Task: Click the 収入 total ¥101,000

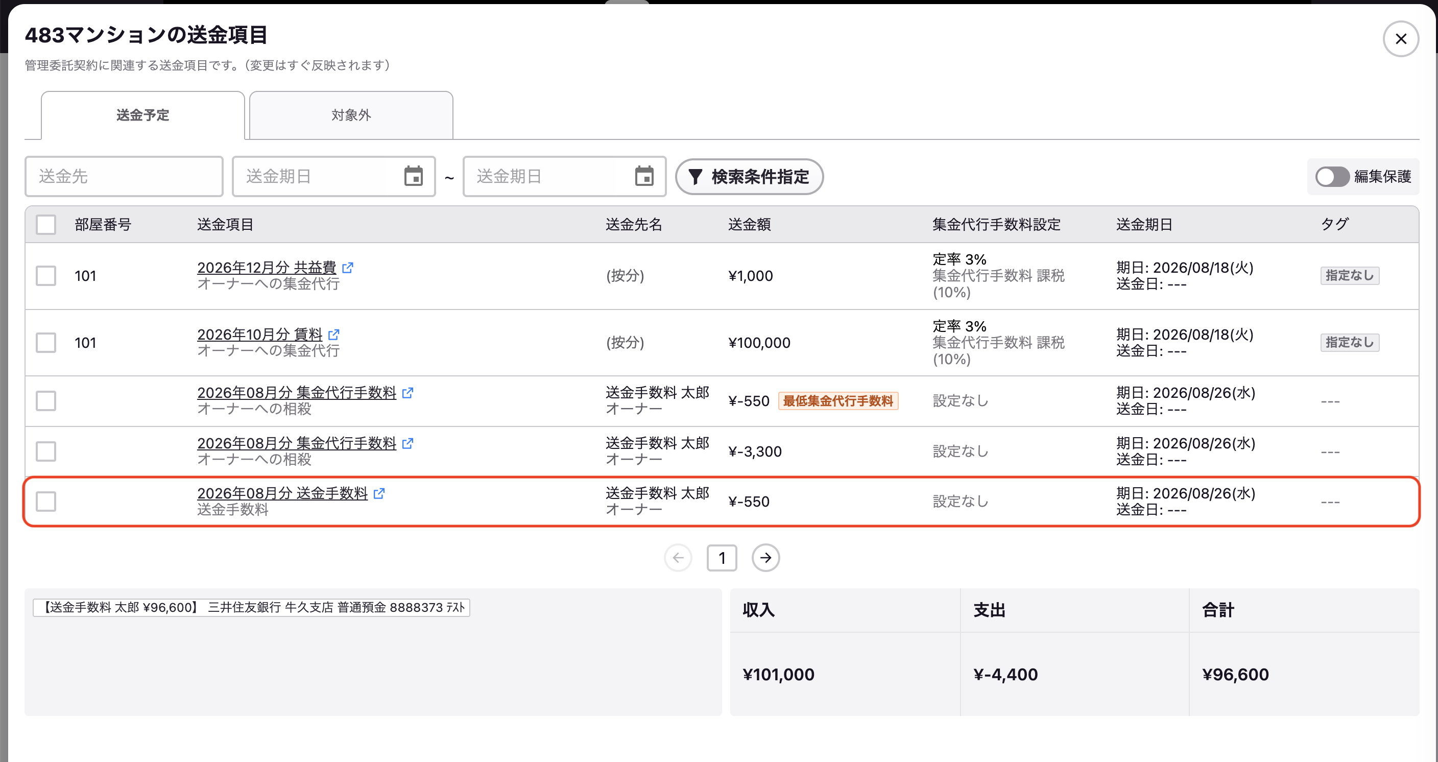Action: click(778, 675)
